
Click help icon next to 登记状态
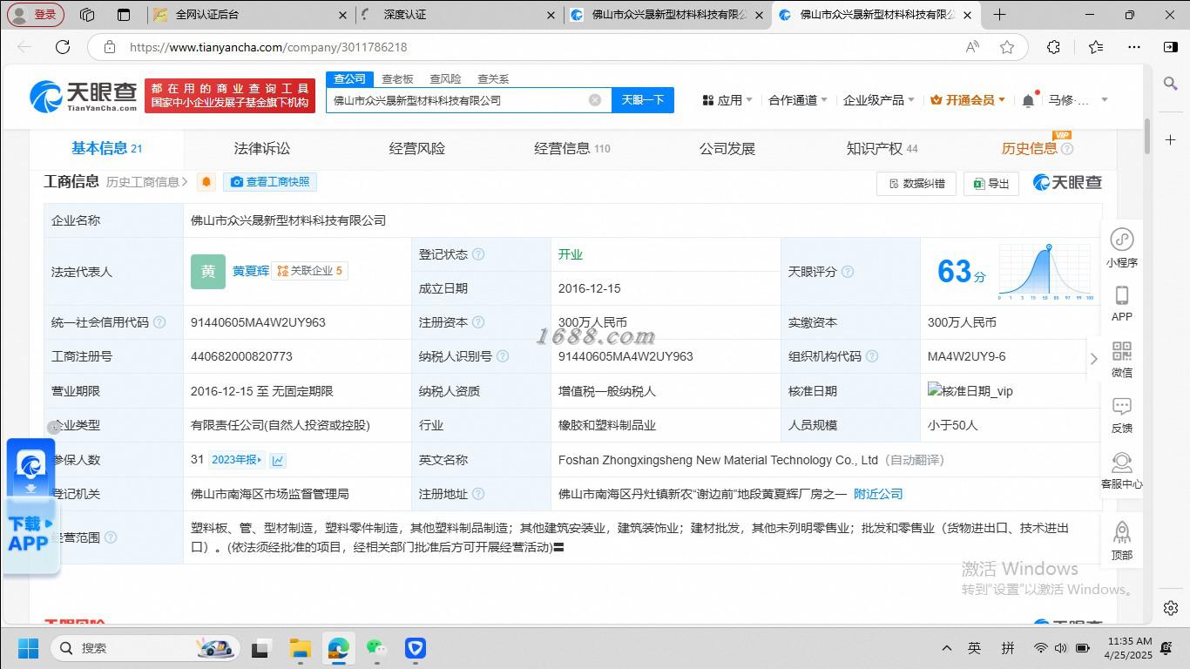pyautogui.click(x=478, y=254)
